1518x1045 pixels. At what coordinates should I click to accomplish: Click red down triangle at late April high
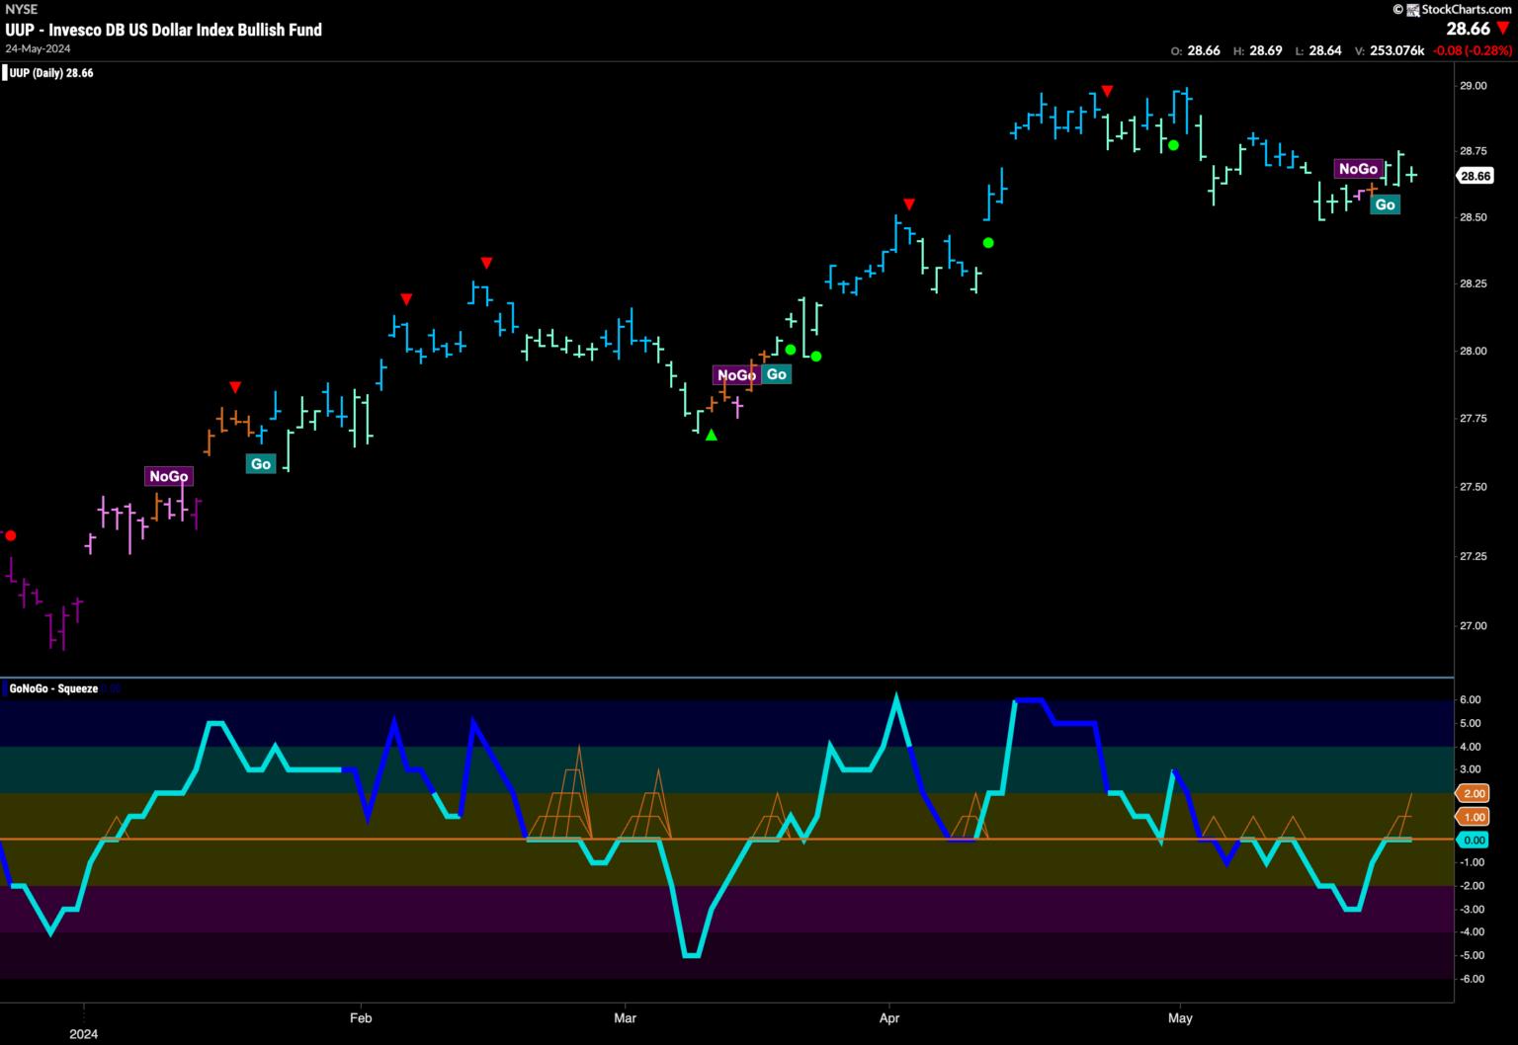pyautogui.click(x=1108, y=91)
